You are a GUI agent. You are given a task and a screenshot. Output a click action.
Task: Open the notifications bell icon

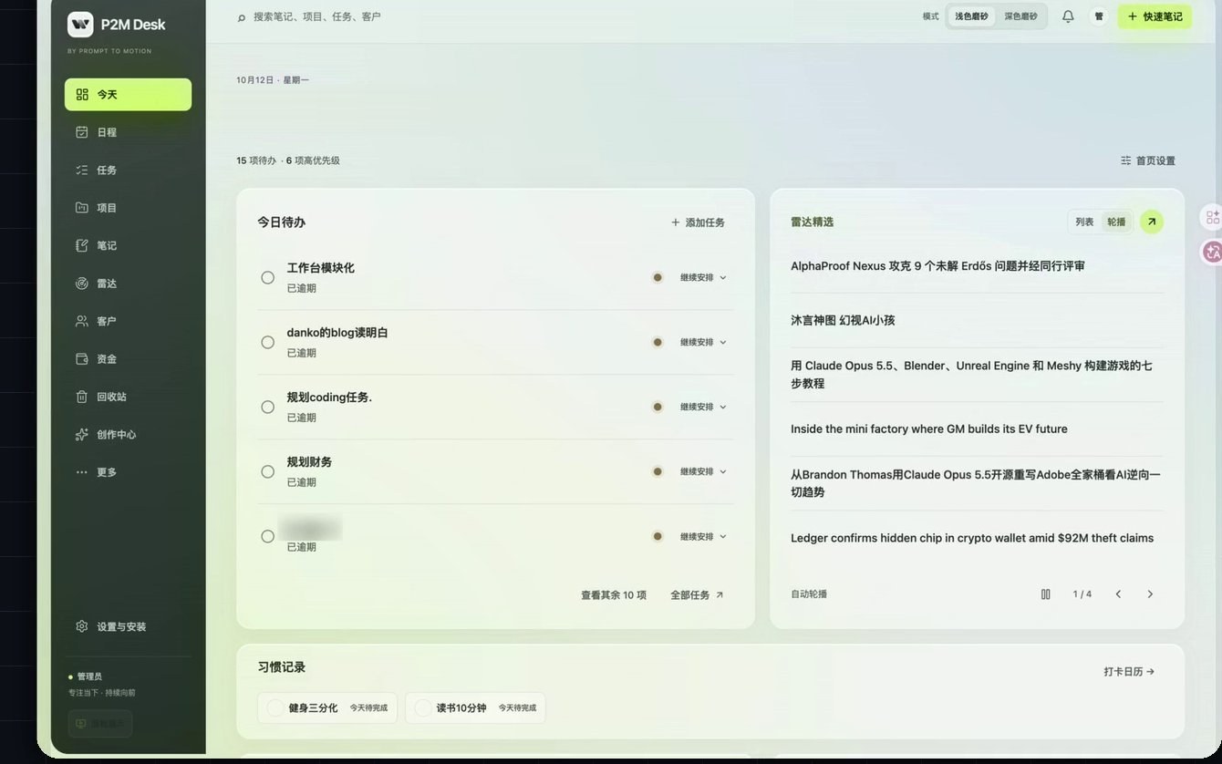tap(1068, 16)
